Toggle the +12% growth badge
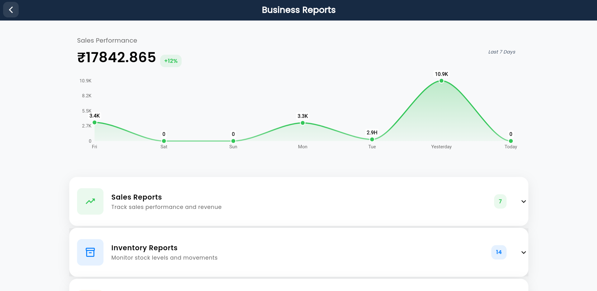 click(171, 61)
